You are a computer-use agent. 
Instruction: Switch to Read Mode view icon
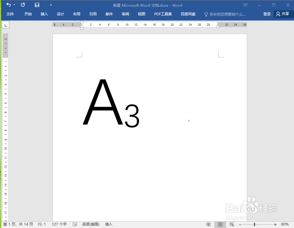(x=209, y=224)
